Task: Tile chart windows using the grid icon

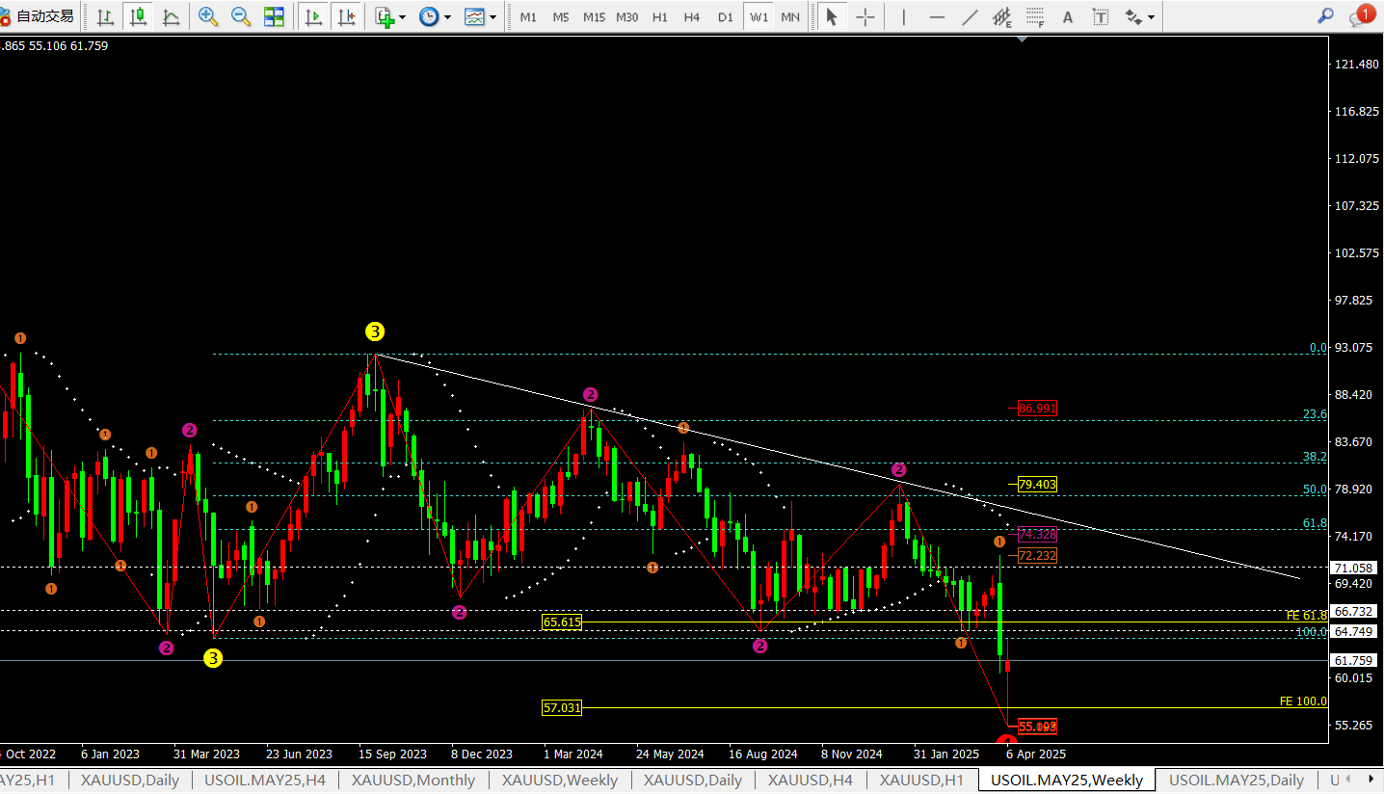Action: [274, 16]
